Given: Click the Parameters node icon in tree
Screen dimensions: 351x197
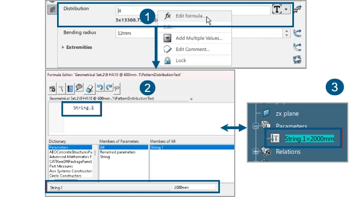Looking at the screenshot, I should coord(266,125).
